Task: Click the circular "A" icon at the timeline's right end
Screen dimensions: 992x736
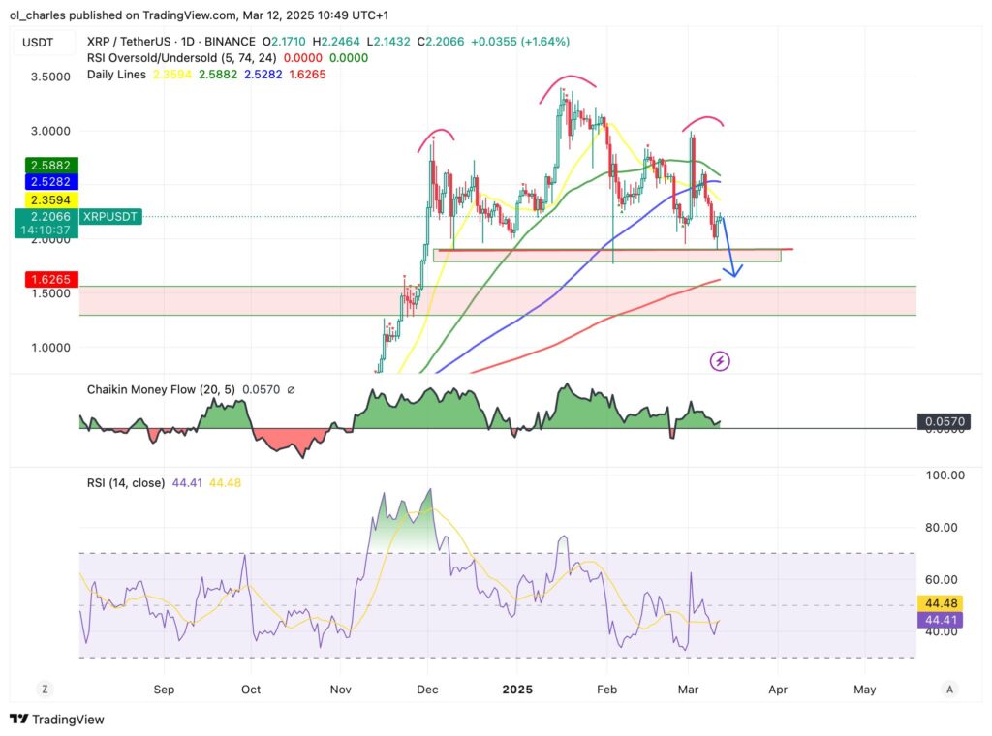Action: (x=949, y=689)
